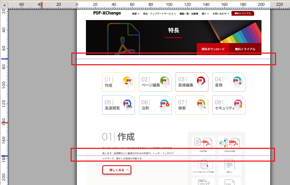
Task: Click the 01 作成 section heading
Action: [118, 137]
